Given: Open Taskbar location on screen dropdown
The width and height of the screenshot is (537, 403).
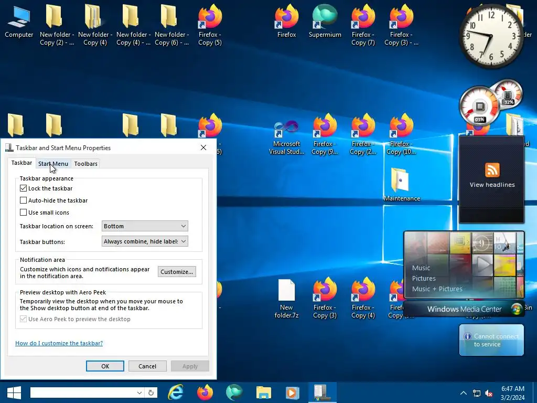Looking at the screenshot, I should 145,226.
